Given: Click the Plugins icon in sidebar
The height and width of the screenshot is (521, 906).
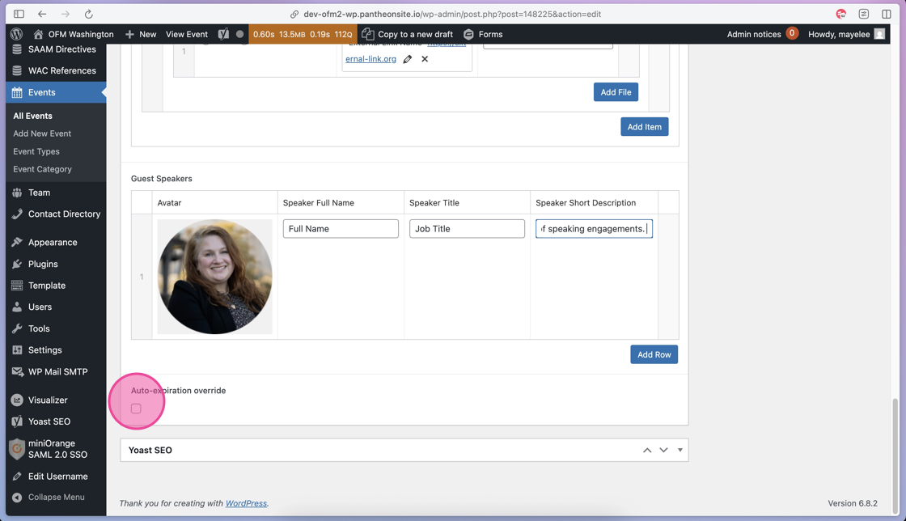Looking at the screenshot, I should [17, 264].
